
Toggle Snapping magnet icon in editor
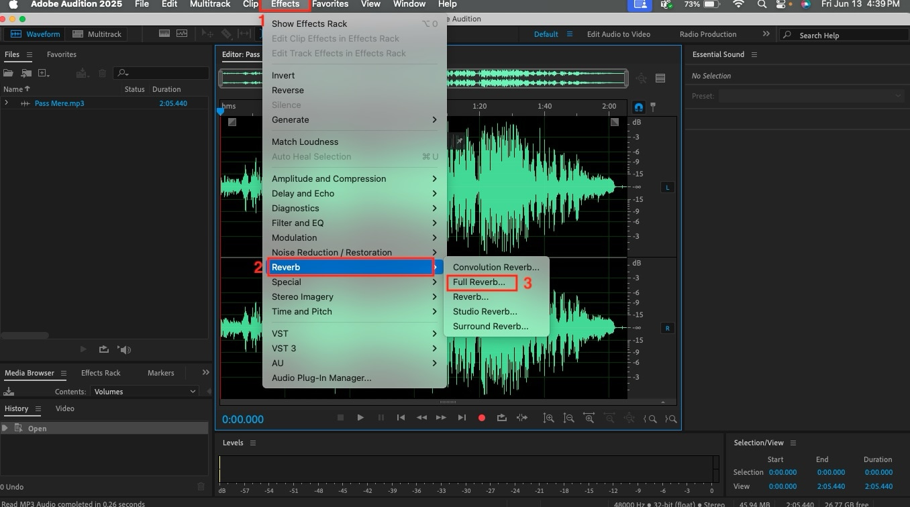tap(638, 107)
